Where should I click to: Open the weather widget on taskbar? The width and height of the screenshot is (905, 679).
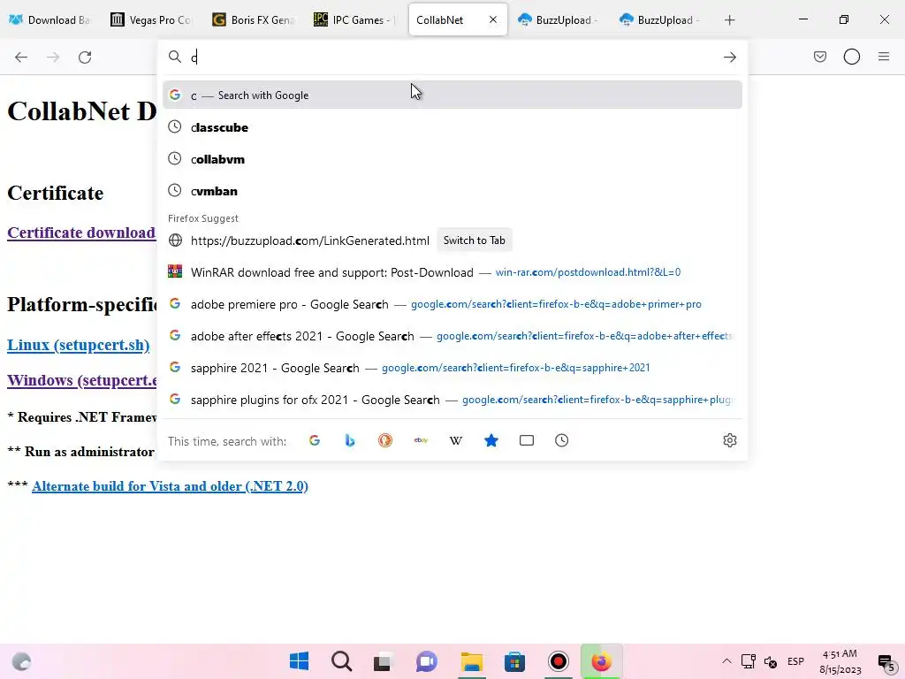pyautogui.click(x=21, y=661)
